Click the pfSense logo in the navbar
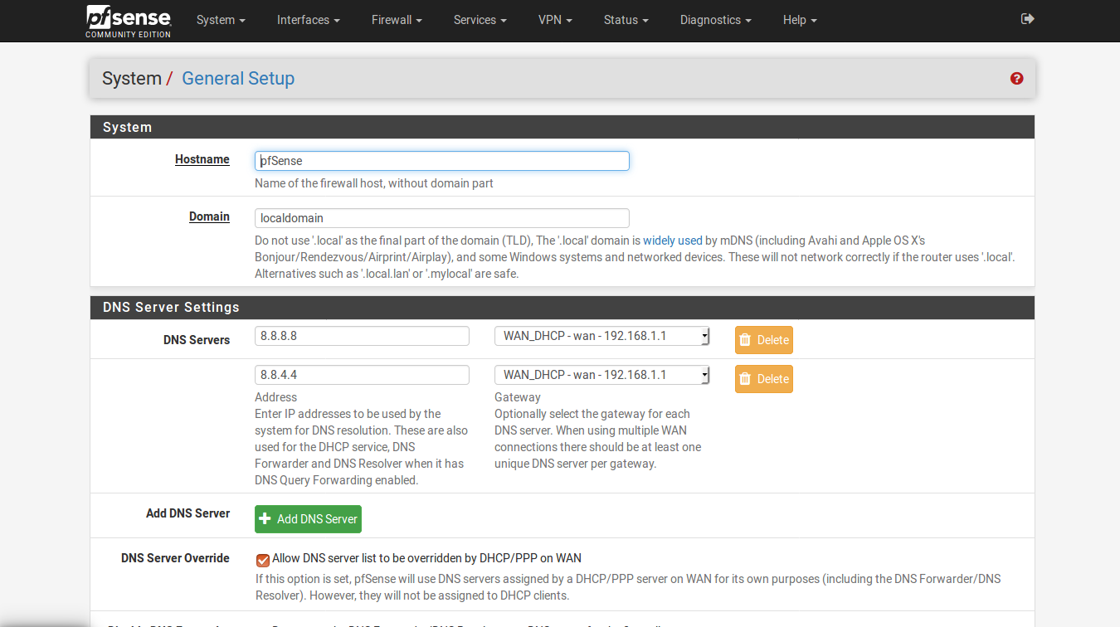 [x=129, y=21]
